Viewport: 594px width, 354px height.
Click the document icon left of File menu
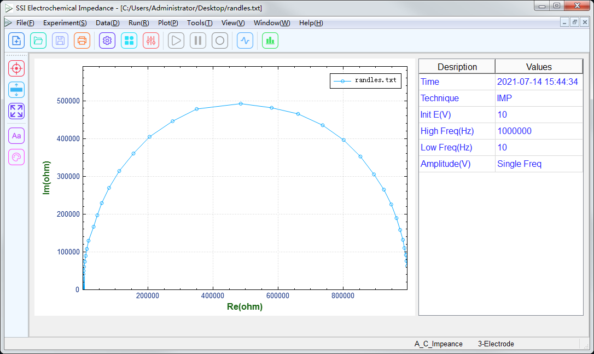point(8,23)
